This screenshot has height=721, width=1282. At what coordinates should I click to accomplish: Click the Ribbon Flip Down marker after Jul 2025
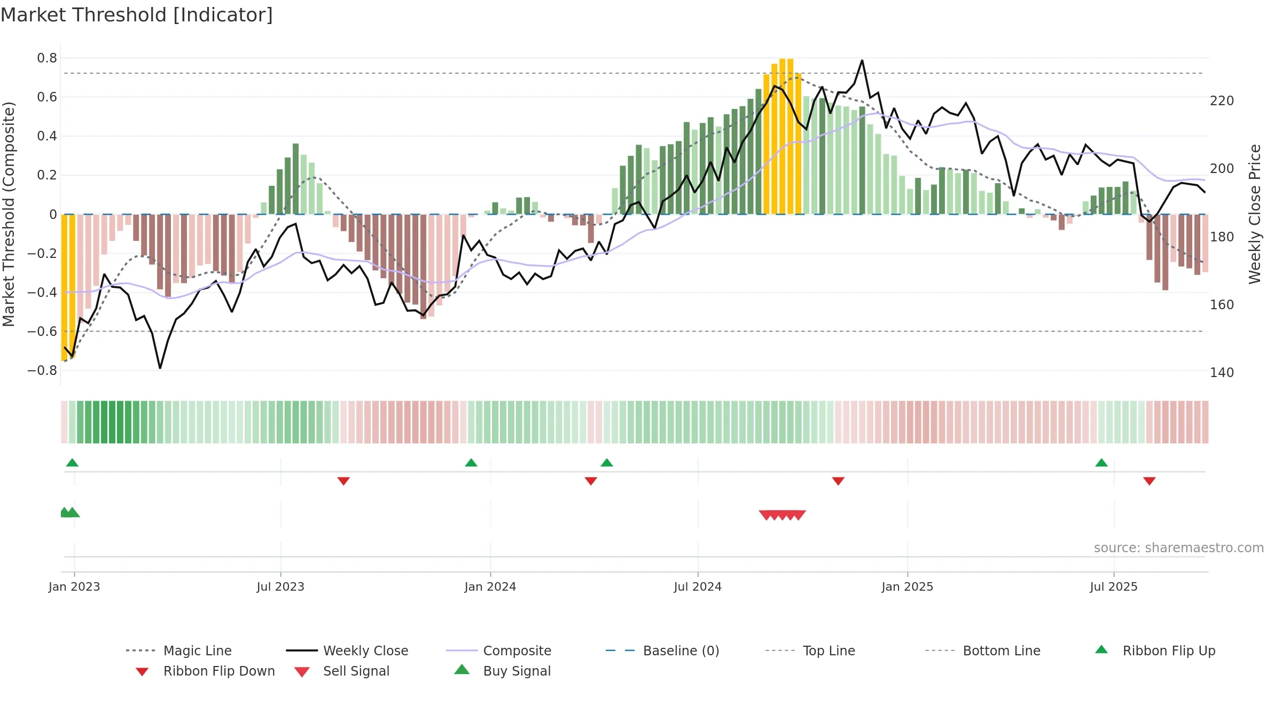1150,481
